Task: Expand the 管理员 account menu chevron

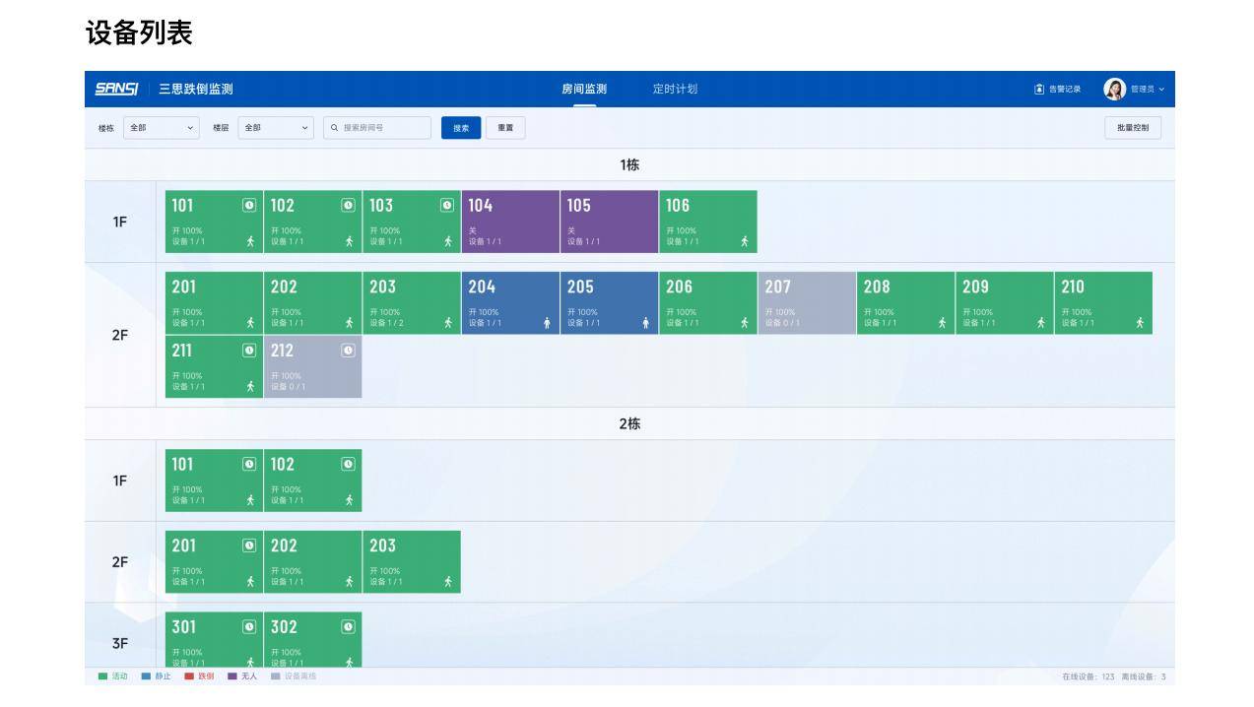Action: click(x=1161, y=90)
